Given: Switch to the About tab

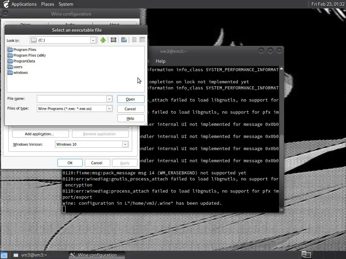Looking at the screenshot, I should coord(114,23).
